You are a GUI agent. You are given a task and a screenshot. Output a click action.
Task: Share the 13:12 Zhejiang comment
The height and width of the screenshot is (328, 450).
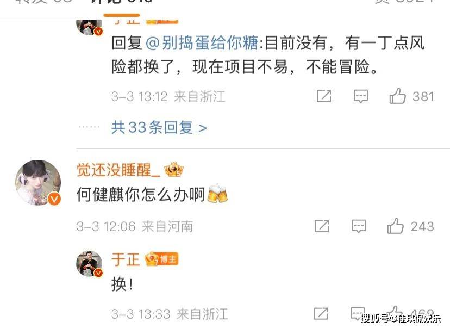tap(324, 96)
